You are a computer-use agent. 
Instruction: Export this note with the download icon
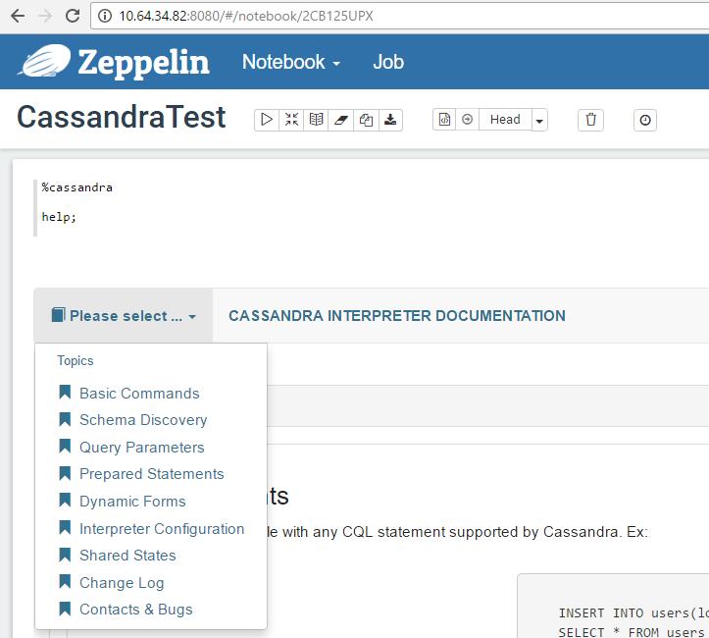tap(390, 120)
